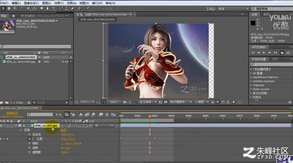Take a snapshot with the camera icon
The width and height of the screenshot is (293, 163).
[125, 102]
